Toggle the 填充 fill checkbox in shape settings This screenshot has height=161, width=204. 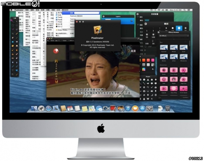pos(138,17)
